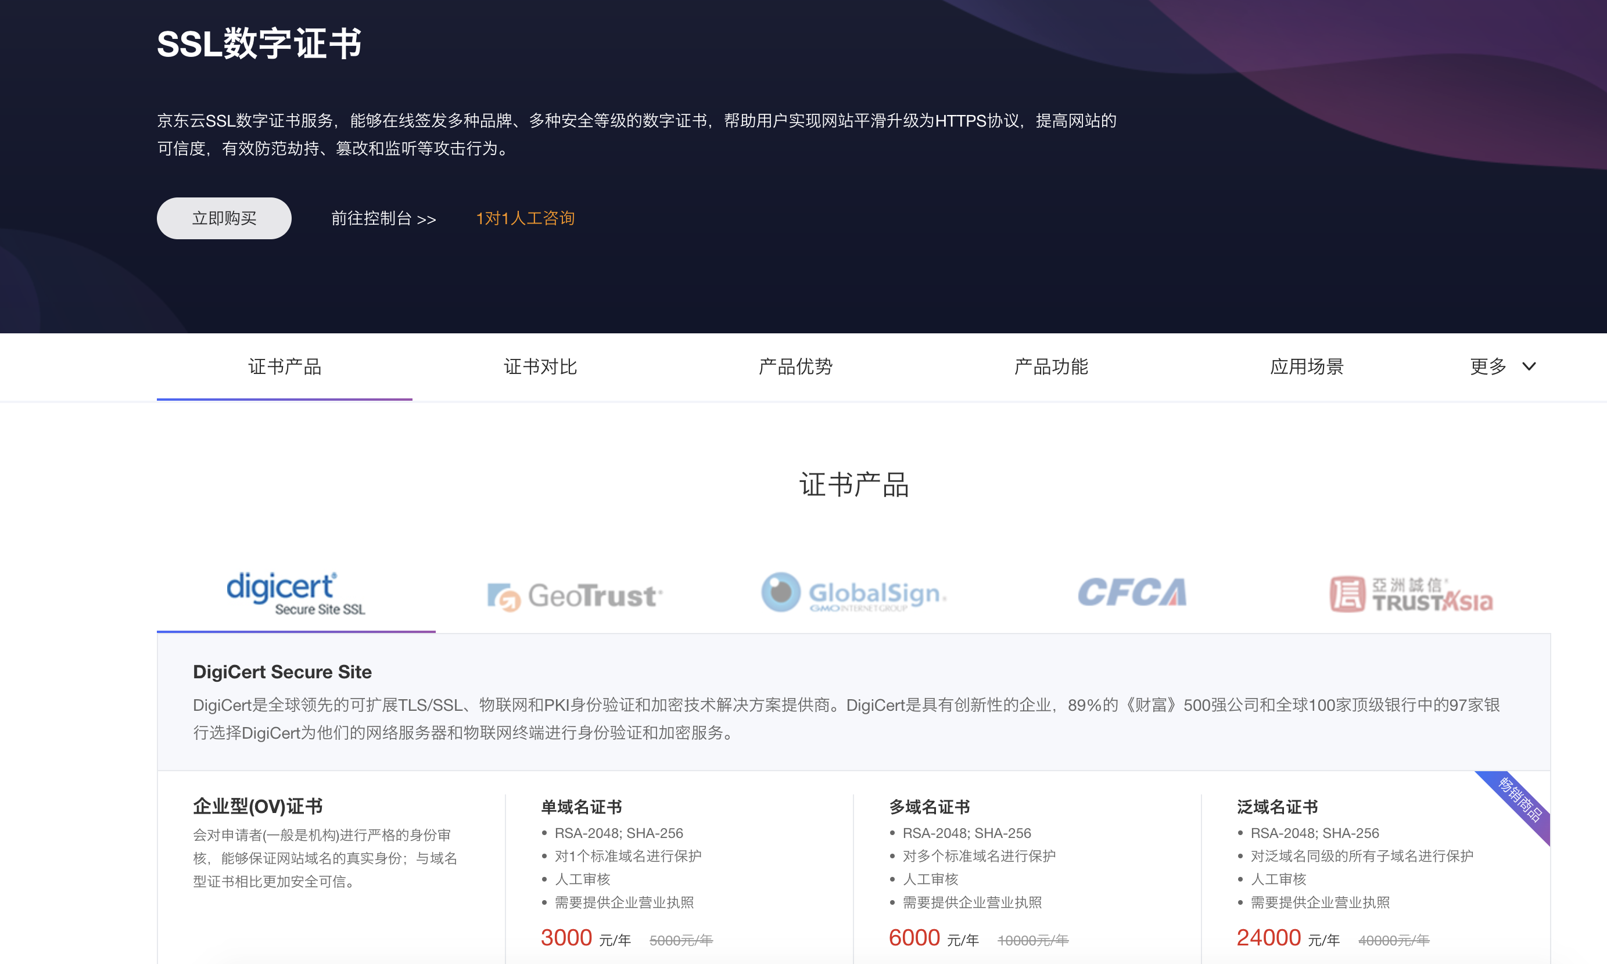Click 对1个标准域名进行保护 bullet
The height and width of the screenshot is (964, 1607).
[627, 856]
